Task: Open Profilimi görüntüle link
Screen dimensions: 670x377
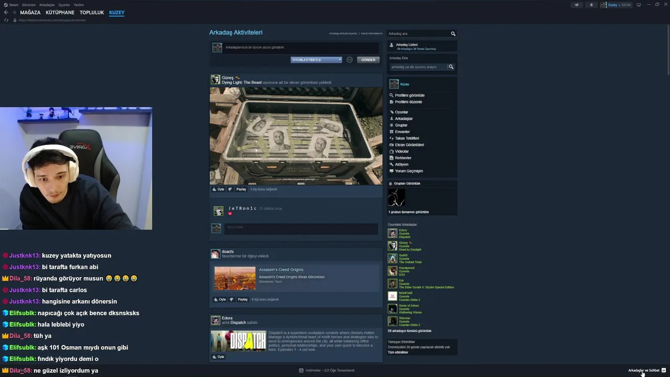Action: click(x=410, y=95)
